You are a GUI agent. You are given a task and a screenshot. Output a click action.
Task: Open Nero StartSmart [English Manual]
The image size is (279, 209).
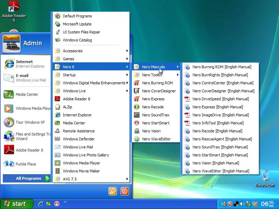[220, 155]
